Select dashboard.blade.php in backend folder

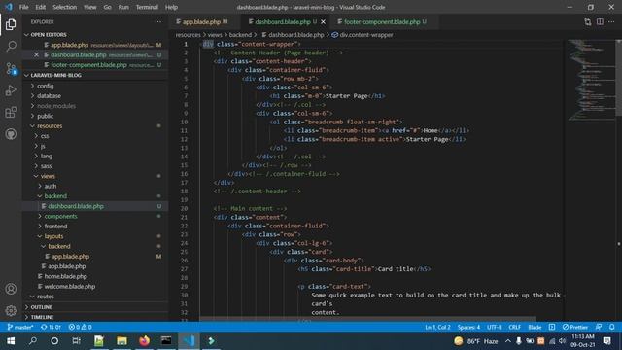click(76, 206)
